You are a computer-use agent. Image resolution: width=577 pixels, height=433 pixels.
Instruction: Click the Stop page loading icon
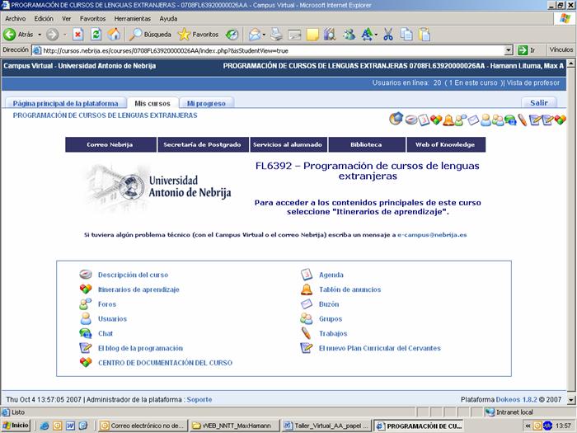coord(77,35)
